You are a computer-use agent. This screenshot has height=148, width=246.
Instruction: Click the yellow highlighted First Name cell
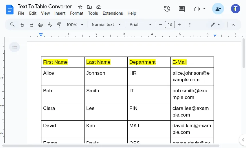coord(55,62)
